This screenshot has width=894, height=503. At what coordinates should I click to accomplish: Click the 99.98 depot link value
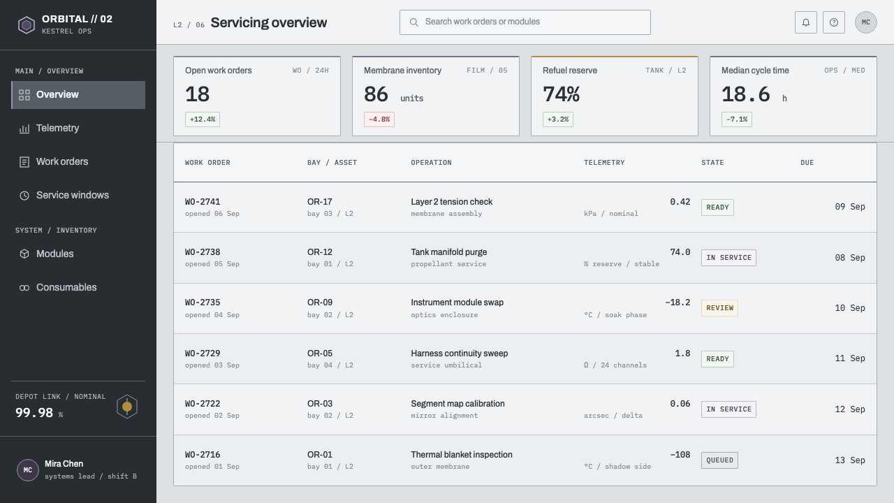click(34, 413)
